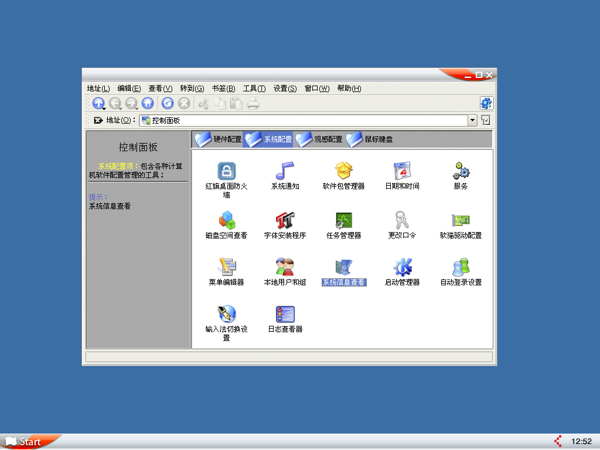Switch to the 硬件配置 tab
600x450 pixels.
pyautogui.click(x=218, y=139)
